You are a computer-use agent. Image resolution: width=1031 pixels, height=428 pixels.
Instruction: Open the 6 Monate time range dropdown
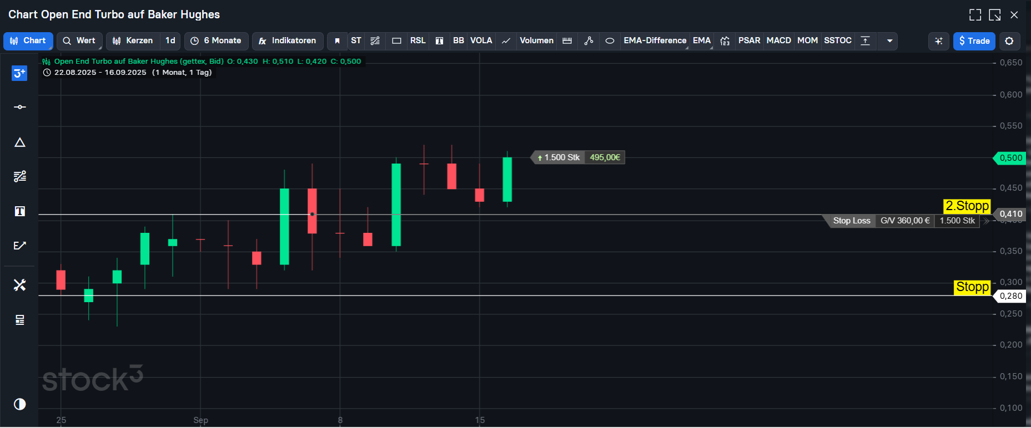216,41
